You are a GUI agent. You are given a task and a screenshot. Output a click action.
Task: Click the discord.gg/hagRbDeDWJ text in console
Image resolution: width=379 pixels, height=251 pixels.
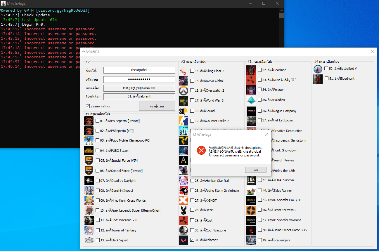tap(63, 11)
